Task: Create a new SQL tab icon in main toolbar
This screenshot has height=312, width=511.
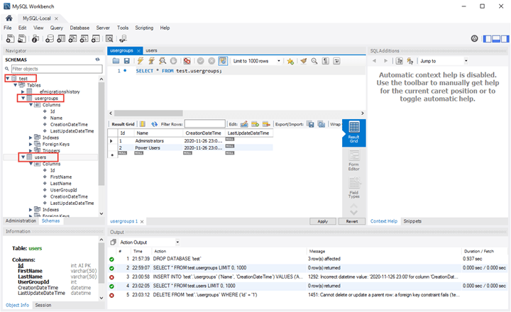Action: pyautogui.click(x=10, y=39)
